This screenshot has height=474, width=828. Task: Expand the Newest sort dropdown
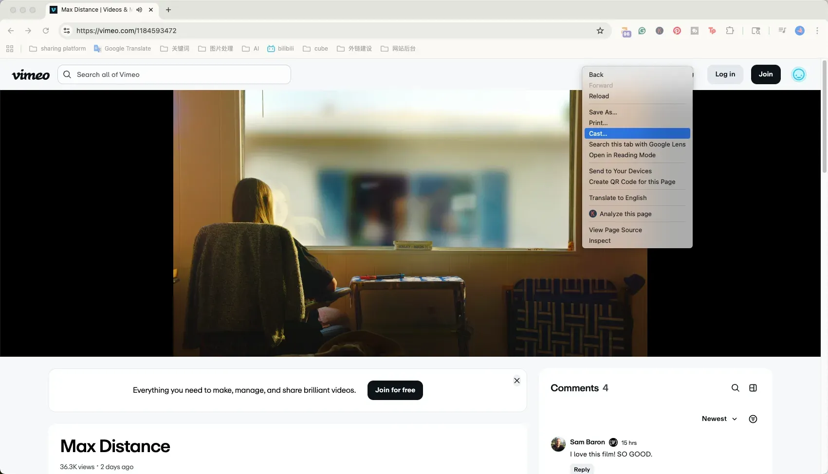pos(719,419)
